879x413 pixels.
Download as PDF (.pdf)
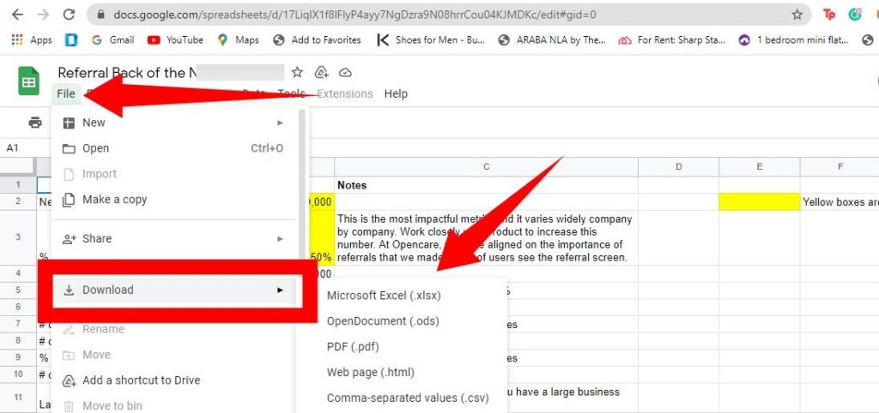pos(401,347)
